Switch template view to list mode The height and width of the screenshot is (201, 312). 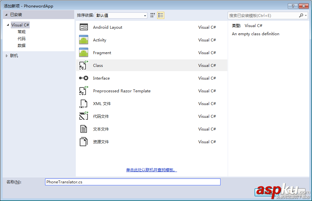[x=160, y=15]
